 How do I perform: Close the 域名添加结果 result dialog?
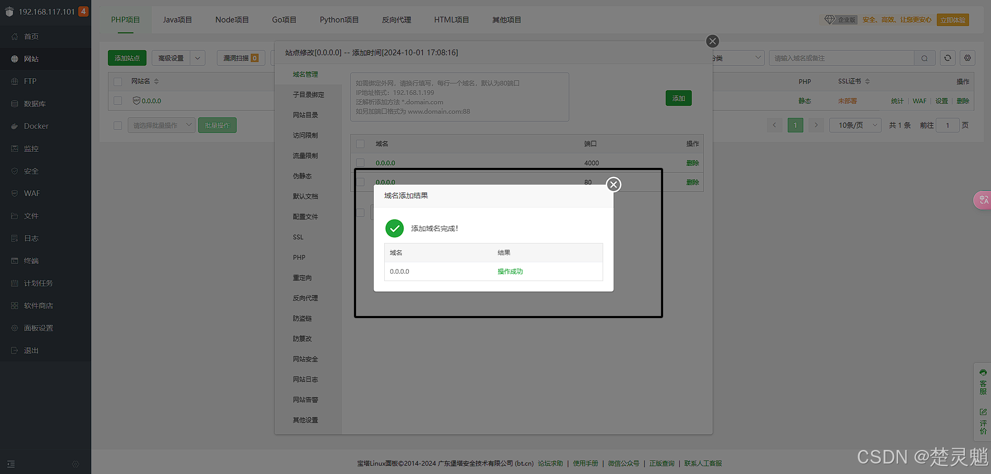click(614, 184)
